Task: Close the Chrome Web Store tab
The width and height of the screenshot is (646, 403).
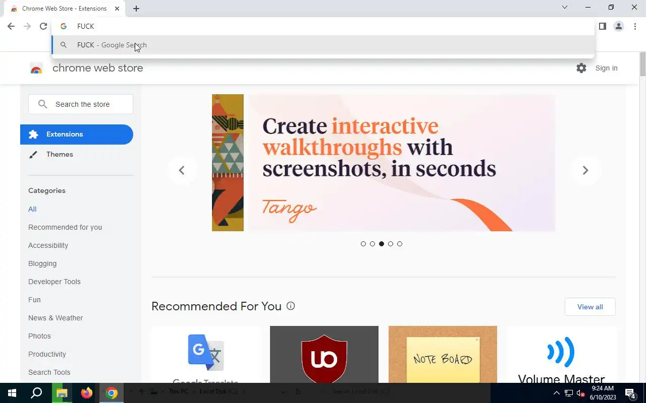Action: (x=117, y=9)
